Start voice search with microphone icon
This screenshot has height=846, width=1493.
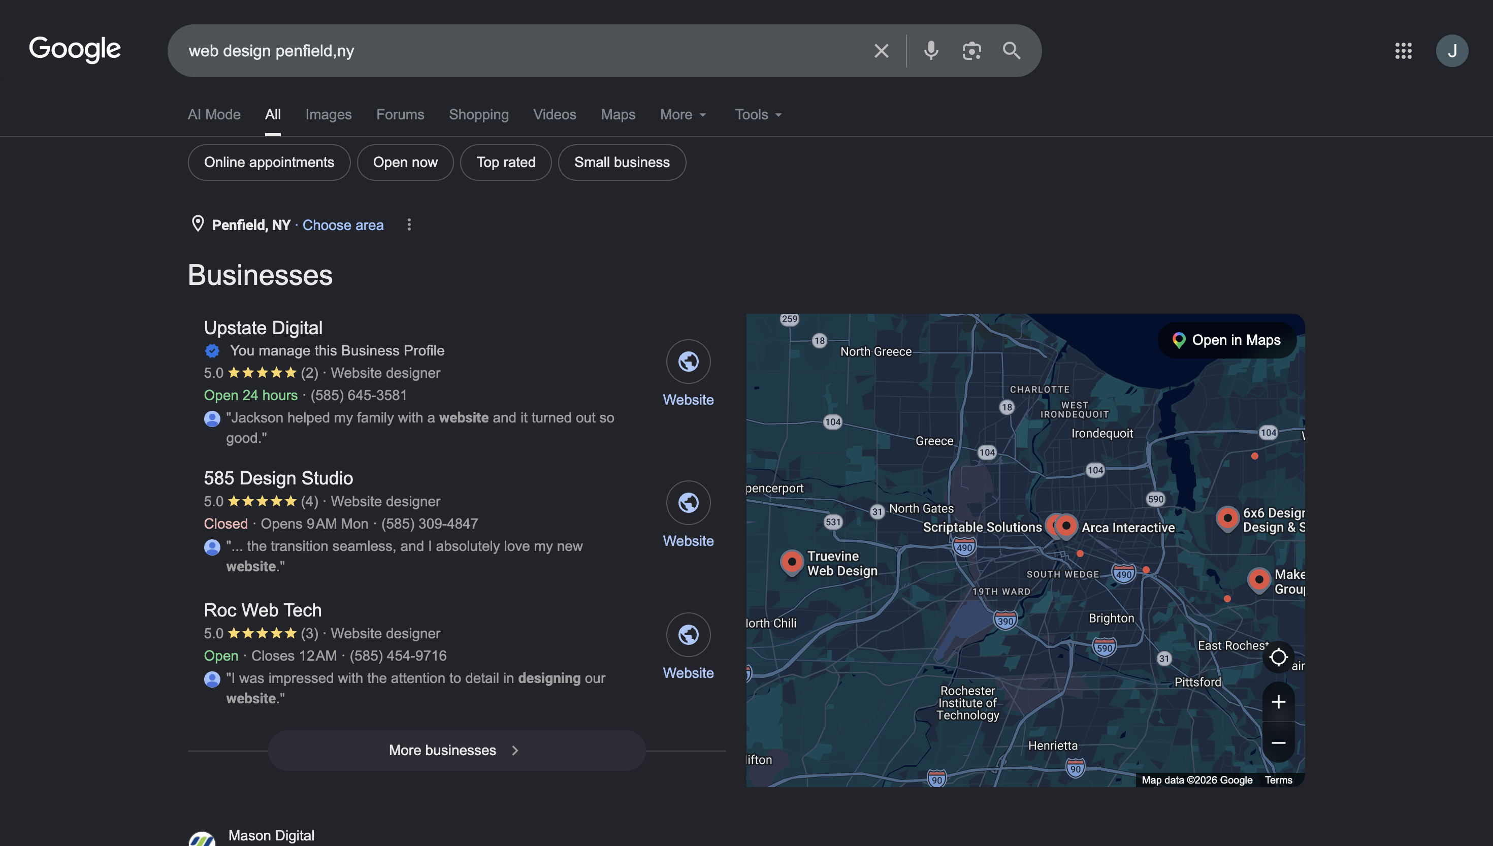click(931, 51)
